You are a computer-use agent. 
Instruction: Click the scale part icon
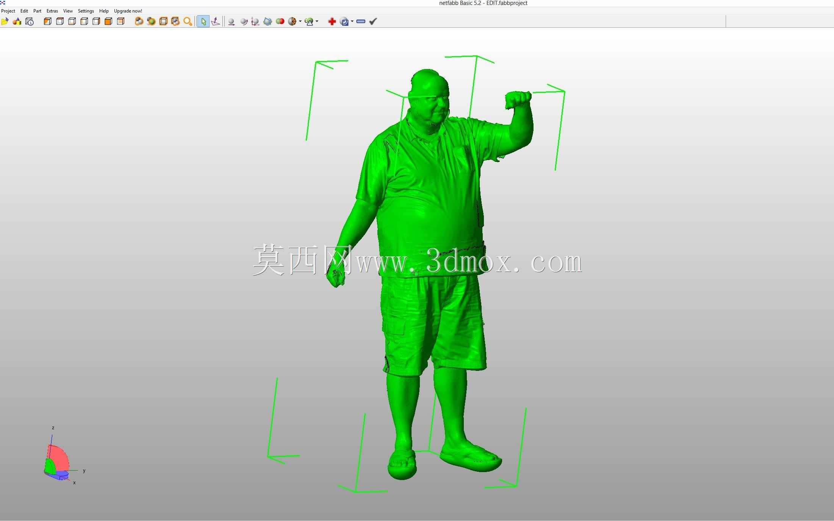[255, 22]
